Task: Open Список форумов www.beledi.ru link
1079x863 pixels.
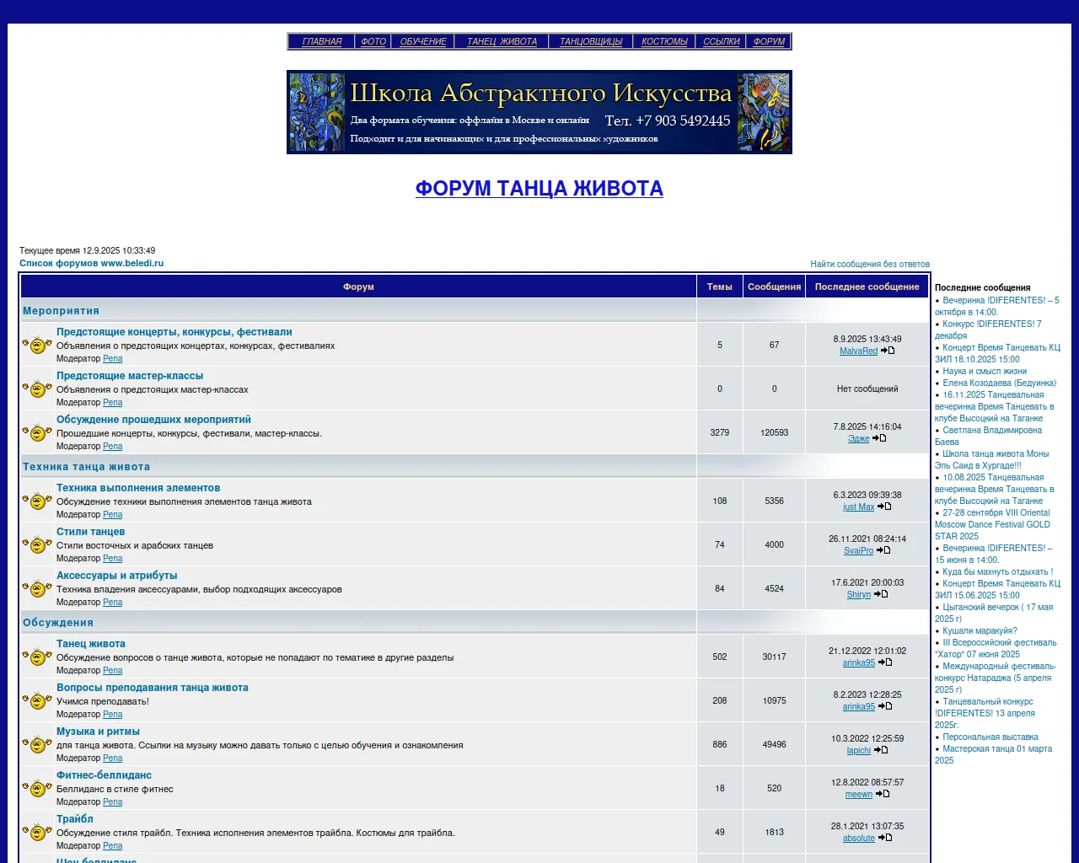Action: point(92,263)
